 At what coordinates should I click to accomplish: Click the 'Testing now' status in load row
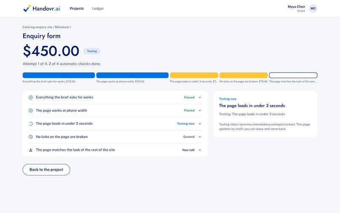[x=186, y=124]
